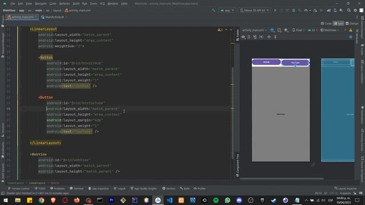The height and width of the screenshot is (205, 365).
Task: Open WhatsApp from the taskbar
Action: coord(228,200)
